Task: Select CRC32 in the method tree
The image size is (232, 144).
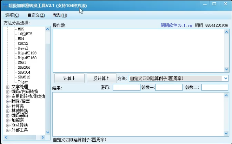Action: click(x=23, y=43)
